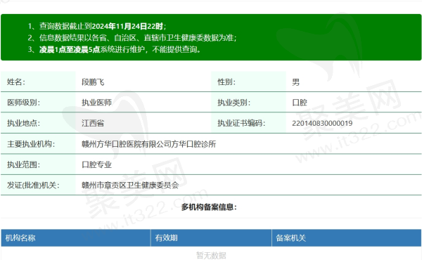Click the 暂无数据 empty table message
Viewport: 422px width, 260px height.
211,255
